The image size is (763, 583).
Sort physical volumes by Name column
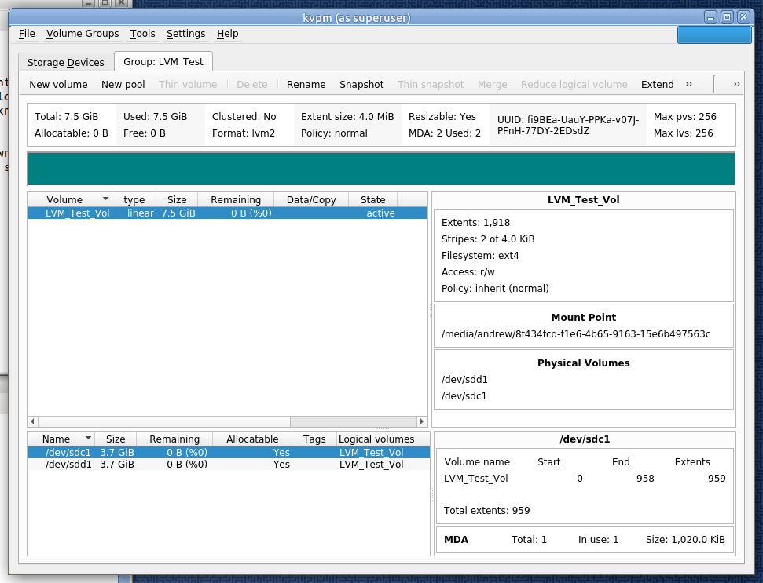tap(61, 439)
